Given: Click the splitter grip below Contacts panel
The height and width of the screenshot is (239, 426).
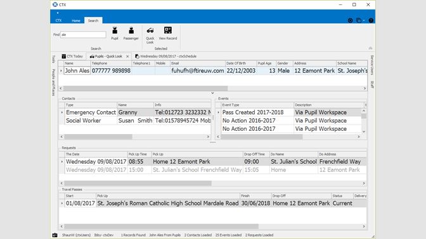Looking at the screenshot, I should [x=212, y=142].
